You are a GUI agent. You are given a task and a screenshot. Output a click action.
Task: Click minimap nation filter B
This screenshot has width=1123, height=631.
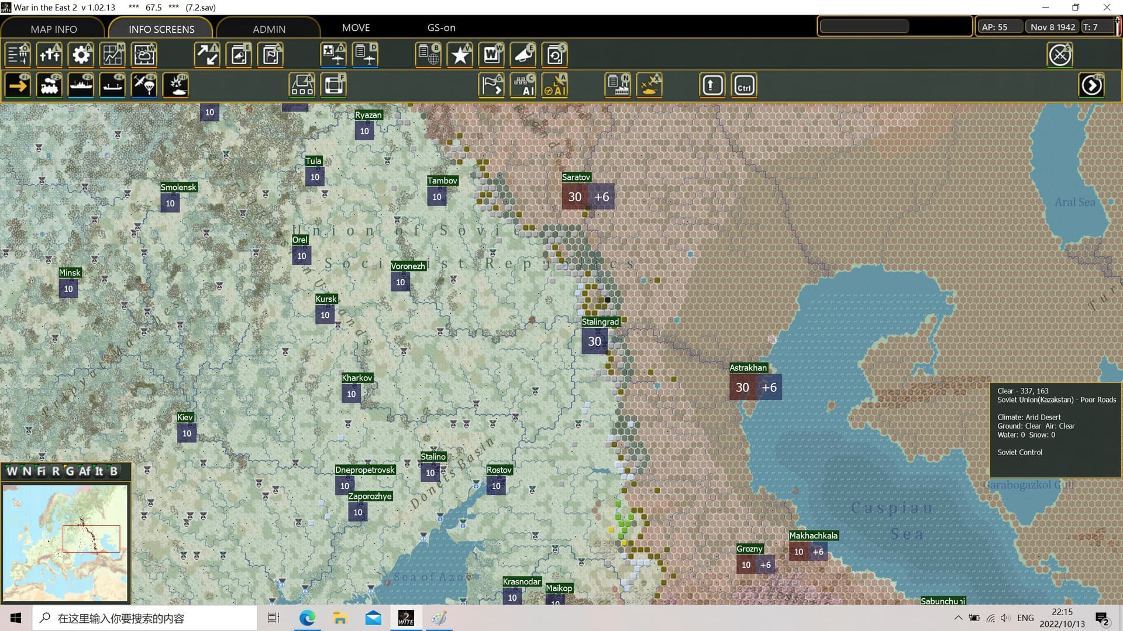(x=113, y=471)
